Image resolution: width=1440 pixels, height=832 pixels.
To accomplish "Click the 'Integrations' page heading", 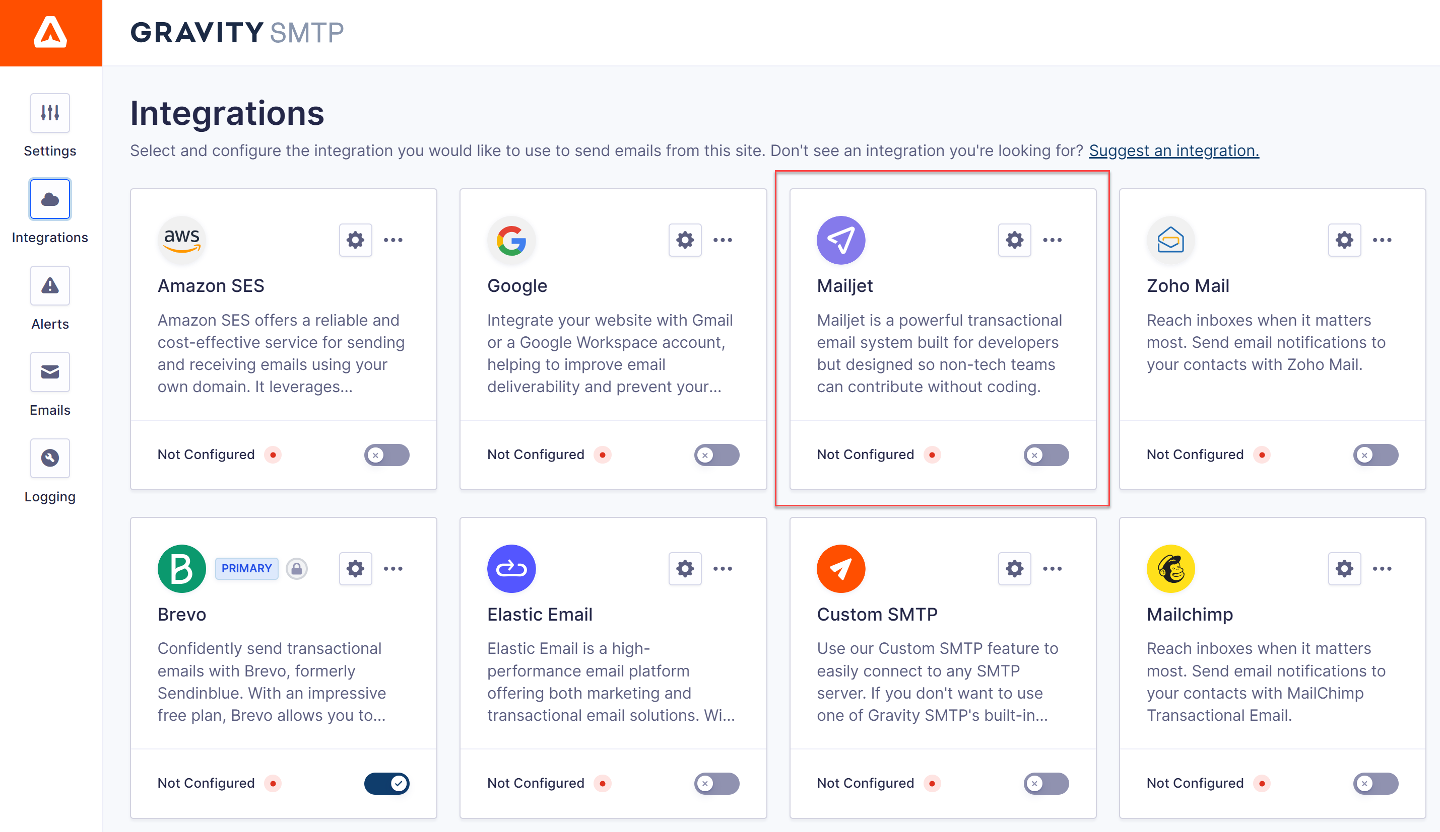I will [227, 113].
